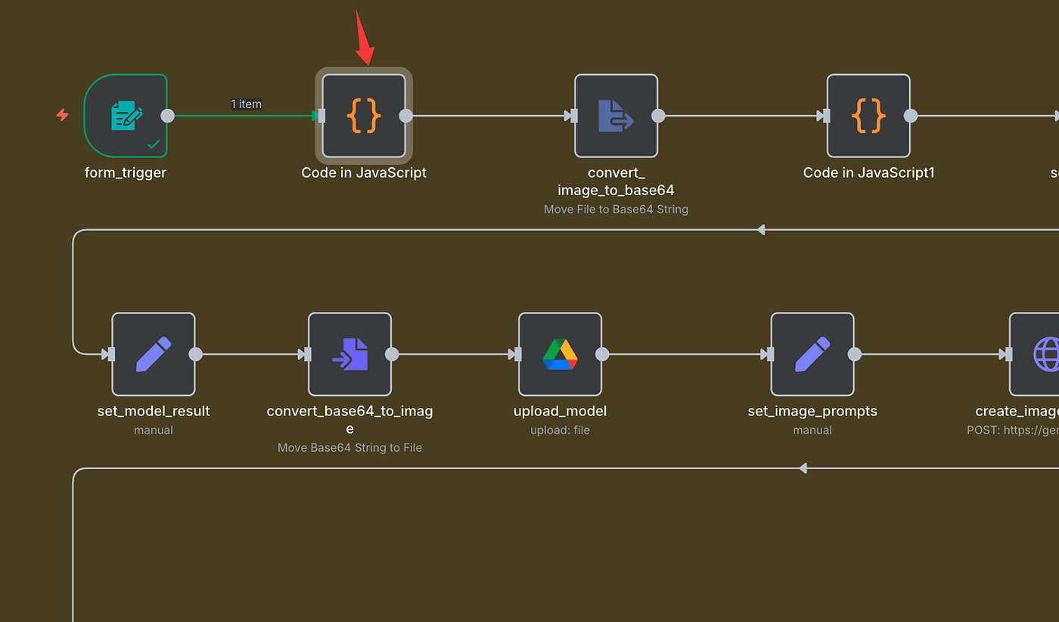Image resolution: width=1059 pixels, height=622 pixels.
Task: Open the convert_base64_to_image node icon
Action: coord(349,354)
